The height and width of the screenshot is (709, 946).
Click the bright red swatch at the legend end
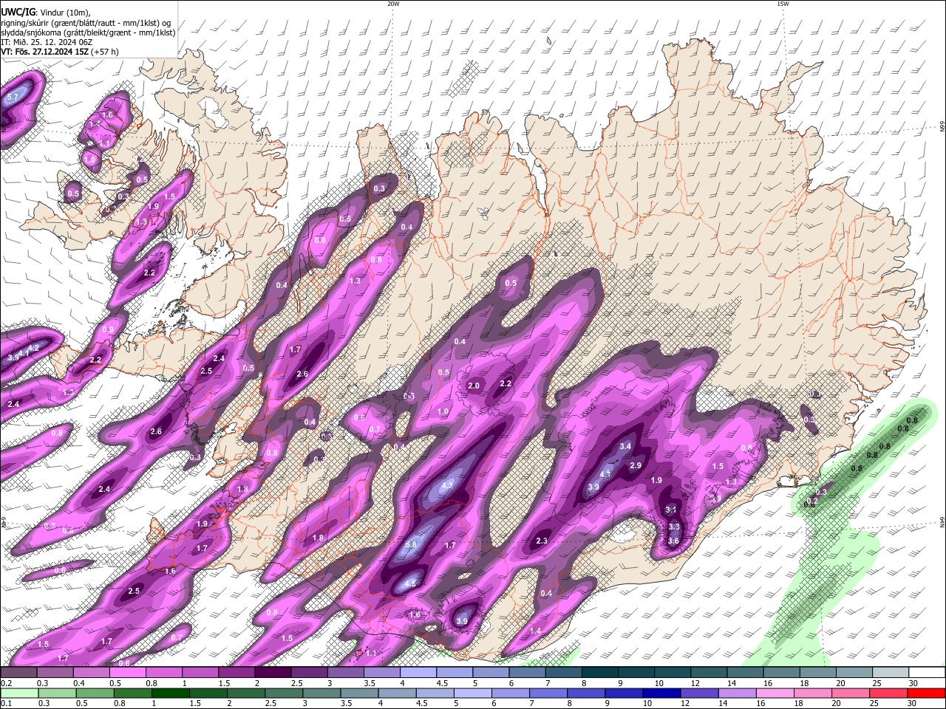coord(926,693)
